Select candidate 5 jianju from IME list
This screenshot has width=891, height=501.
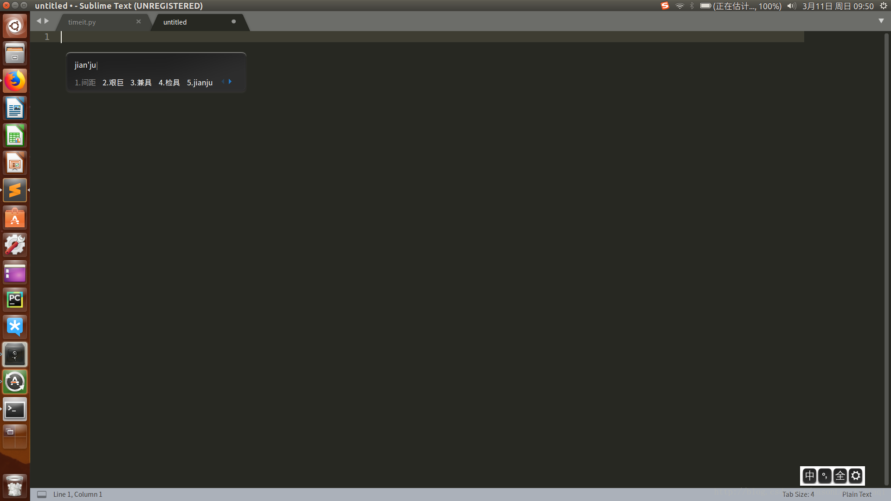pyautogui.click(x=200, y=82)
